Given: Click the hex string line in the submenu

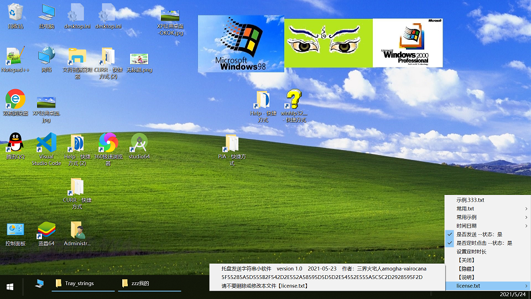Looking at the screenshot, I should (327, 277).
